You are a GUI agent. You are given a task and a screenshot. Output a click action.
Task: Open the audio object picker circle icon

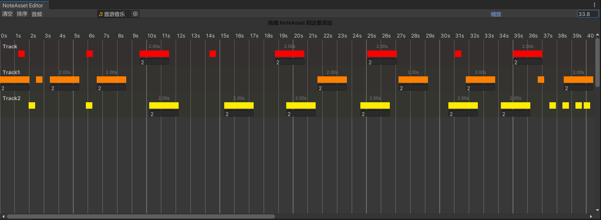click(135, 14)
